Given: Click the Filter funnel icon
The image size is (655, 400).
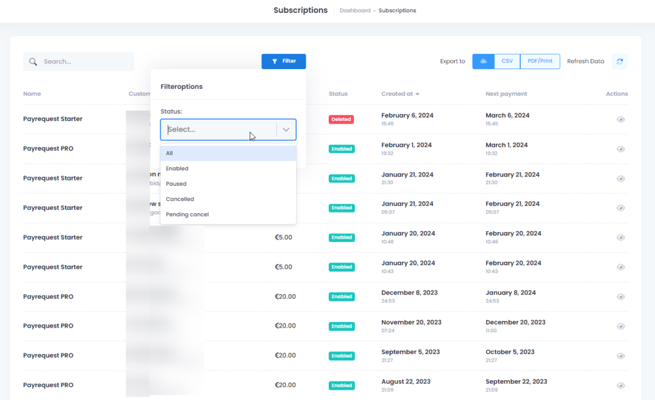Looking at the screenshot, I should 274,61.
